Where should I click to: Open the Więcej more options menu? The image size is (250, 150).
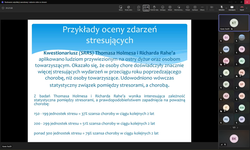202,8
